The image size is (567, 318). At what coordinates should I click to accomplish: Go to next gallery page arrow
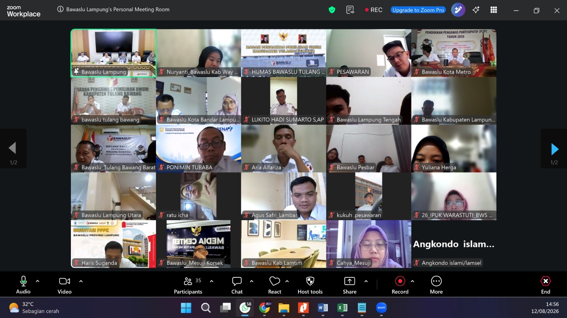[554, 149]
